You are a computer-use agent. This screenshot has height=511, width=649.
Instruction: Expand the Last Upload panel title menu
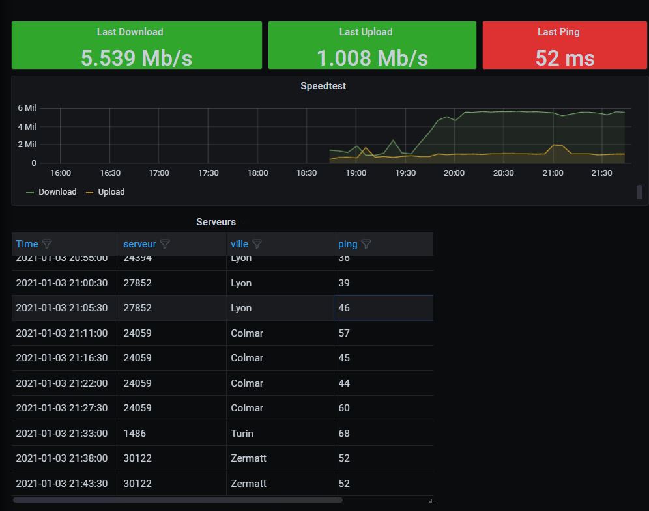[x=366, y=32]
